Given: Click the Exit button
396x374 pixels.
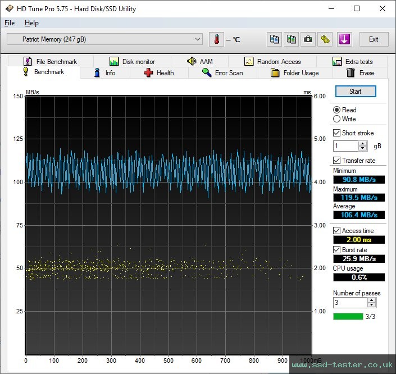Looking at the screenshot, I should (x=374, y=39).
